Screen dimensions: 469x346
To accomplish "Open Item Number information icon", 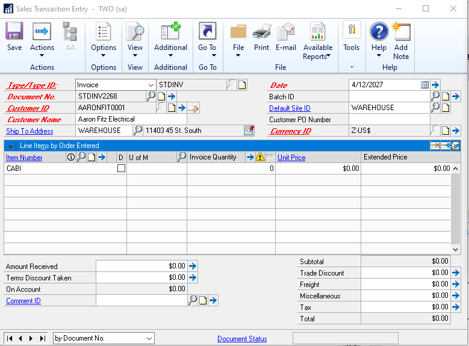I will (71, 157).
